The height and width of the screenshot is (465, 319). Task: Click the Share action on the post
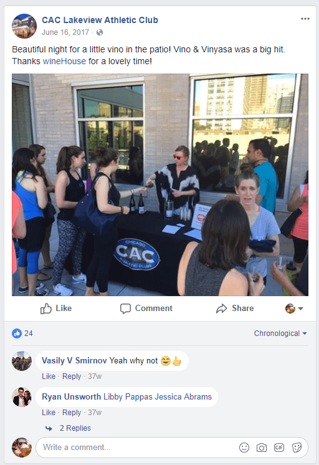[x=235, y=309]
